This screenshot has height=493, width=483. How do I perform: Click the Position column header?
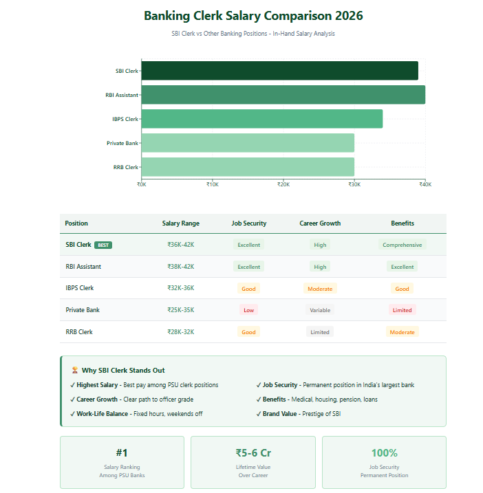[76, 223]
